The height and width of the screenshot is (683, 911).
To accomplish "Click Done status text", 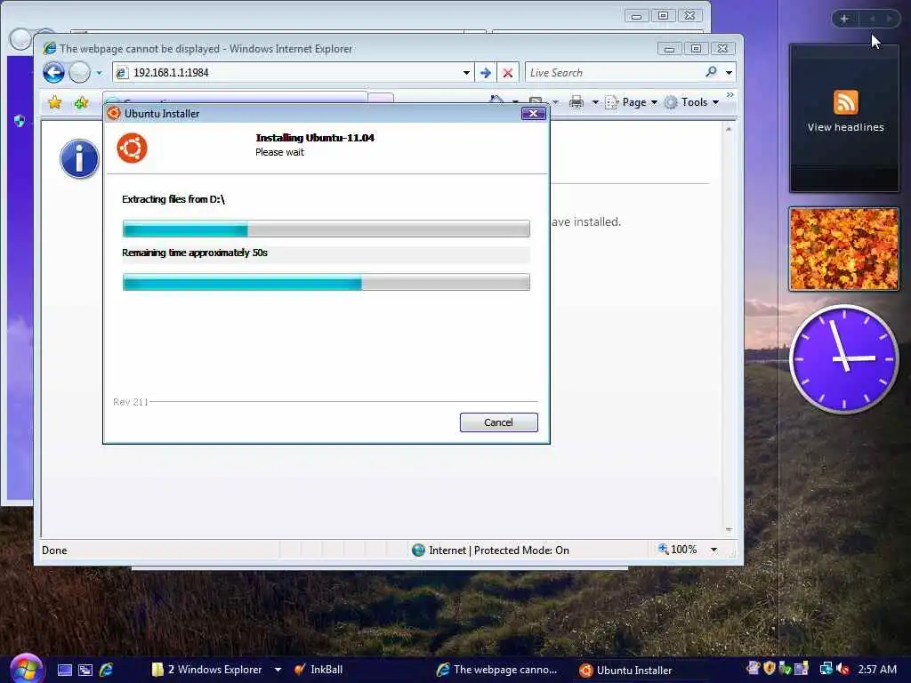I will pos(54,550).
